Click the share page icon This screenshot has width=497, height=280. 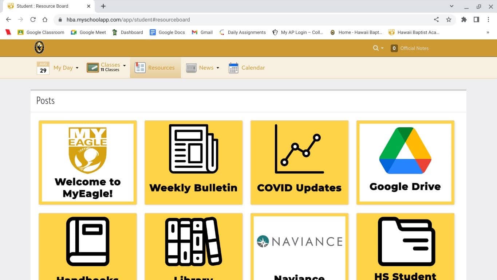pos(436,20)
